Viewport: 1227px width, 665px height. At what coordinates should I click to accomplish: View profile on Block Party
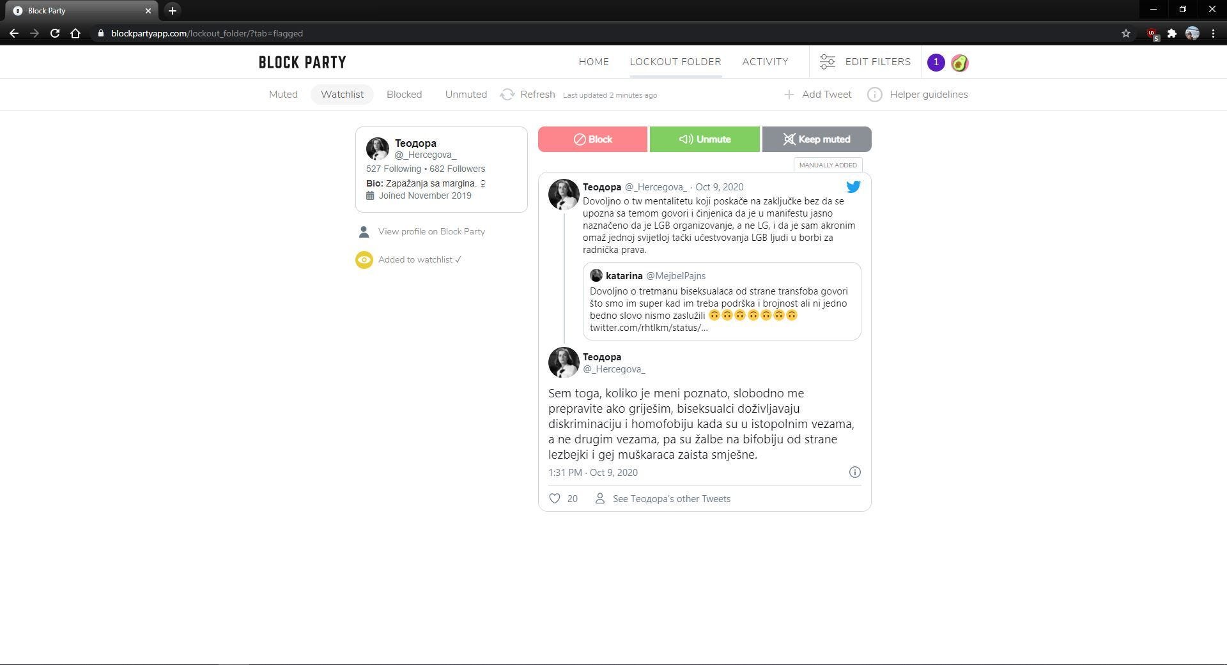point(431,231)
